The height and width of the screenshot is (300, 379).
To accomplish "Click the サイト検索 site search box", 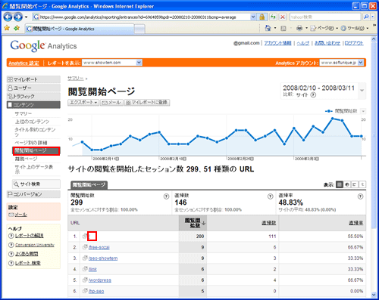I will [x=36, y=184].
